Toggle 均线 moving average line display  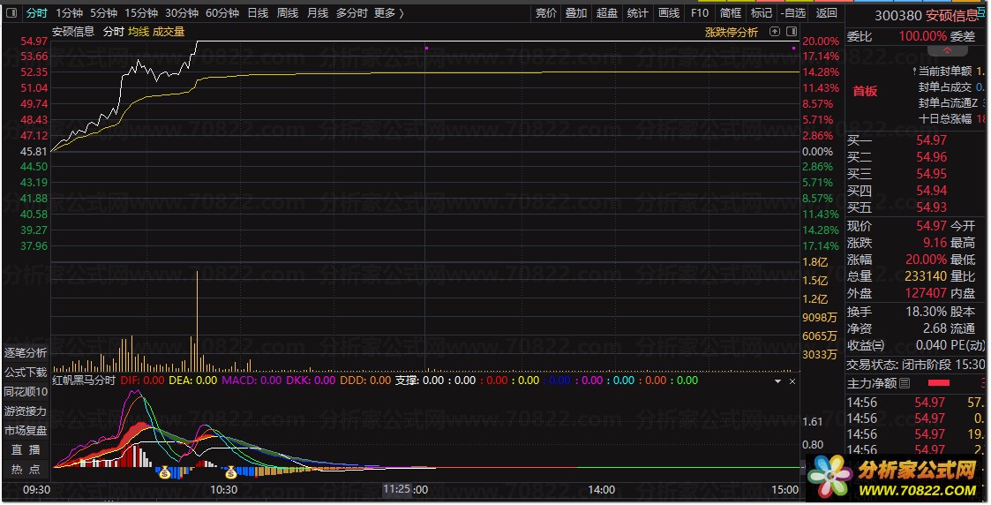[139, 32]
